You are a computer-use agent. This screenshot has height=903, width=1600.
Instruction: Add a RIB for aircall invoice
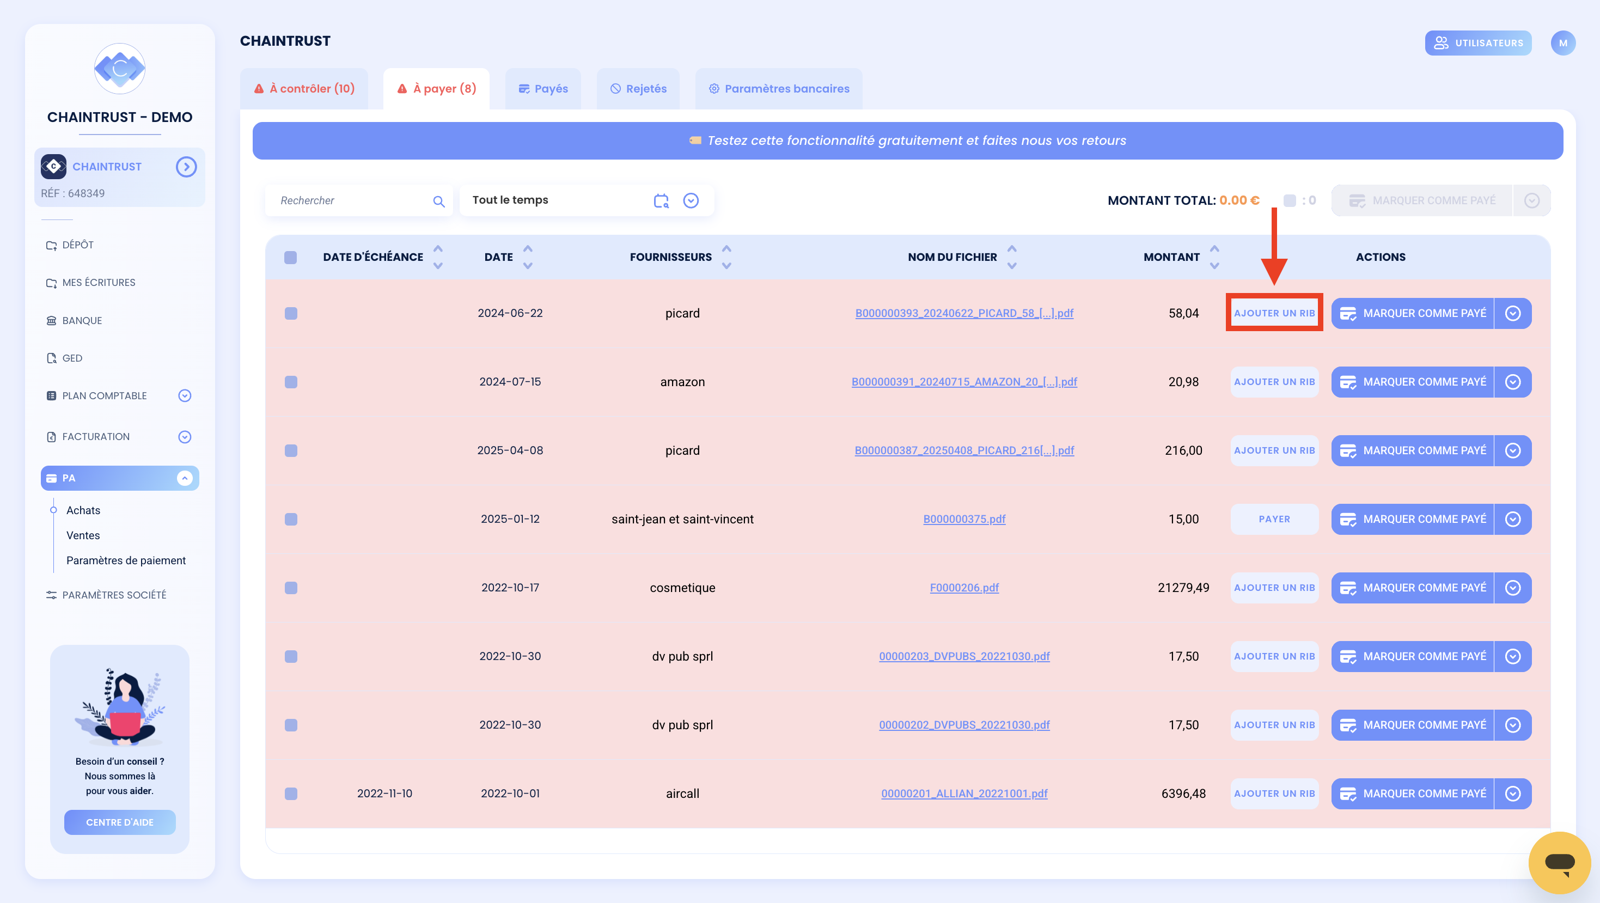coord(1274,794)
